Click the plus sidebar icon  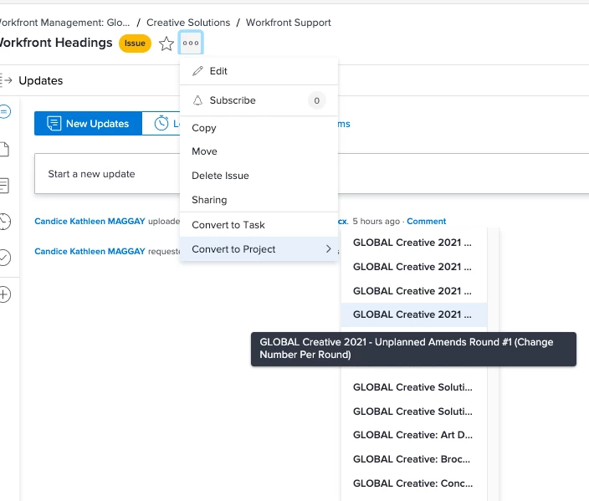tap(5, 294)
